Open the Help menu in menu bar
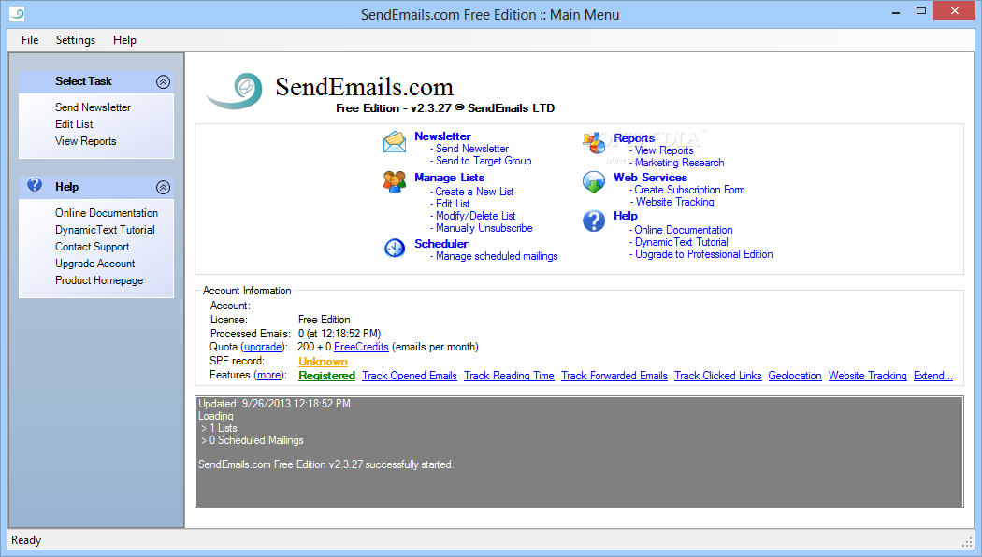This screenshot has width=982, height=557. pos(124,40)
